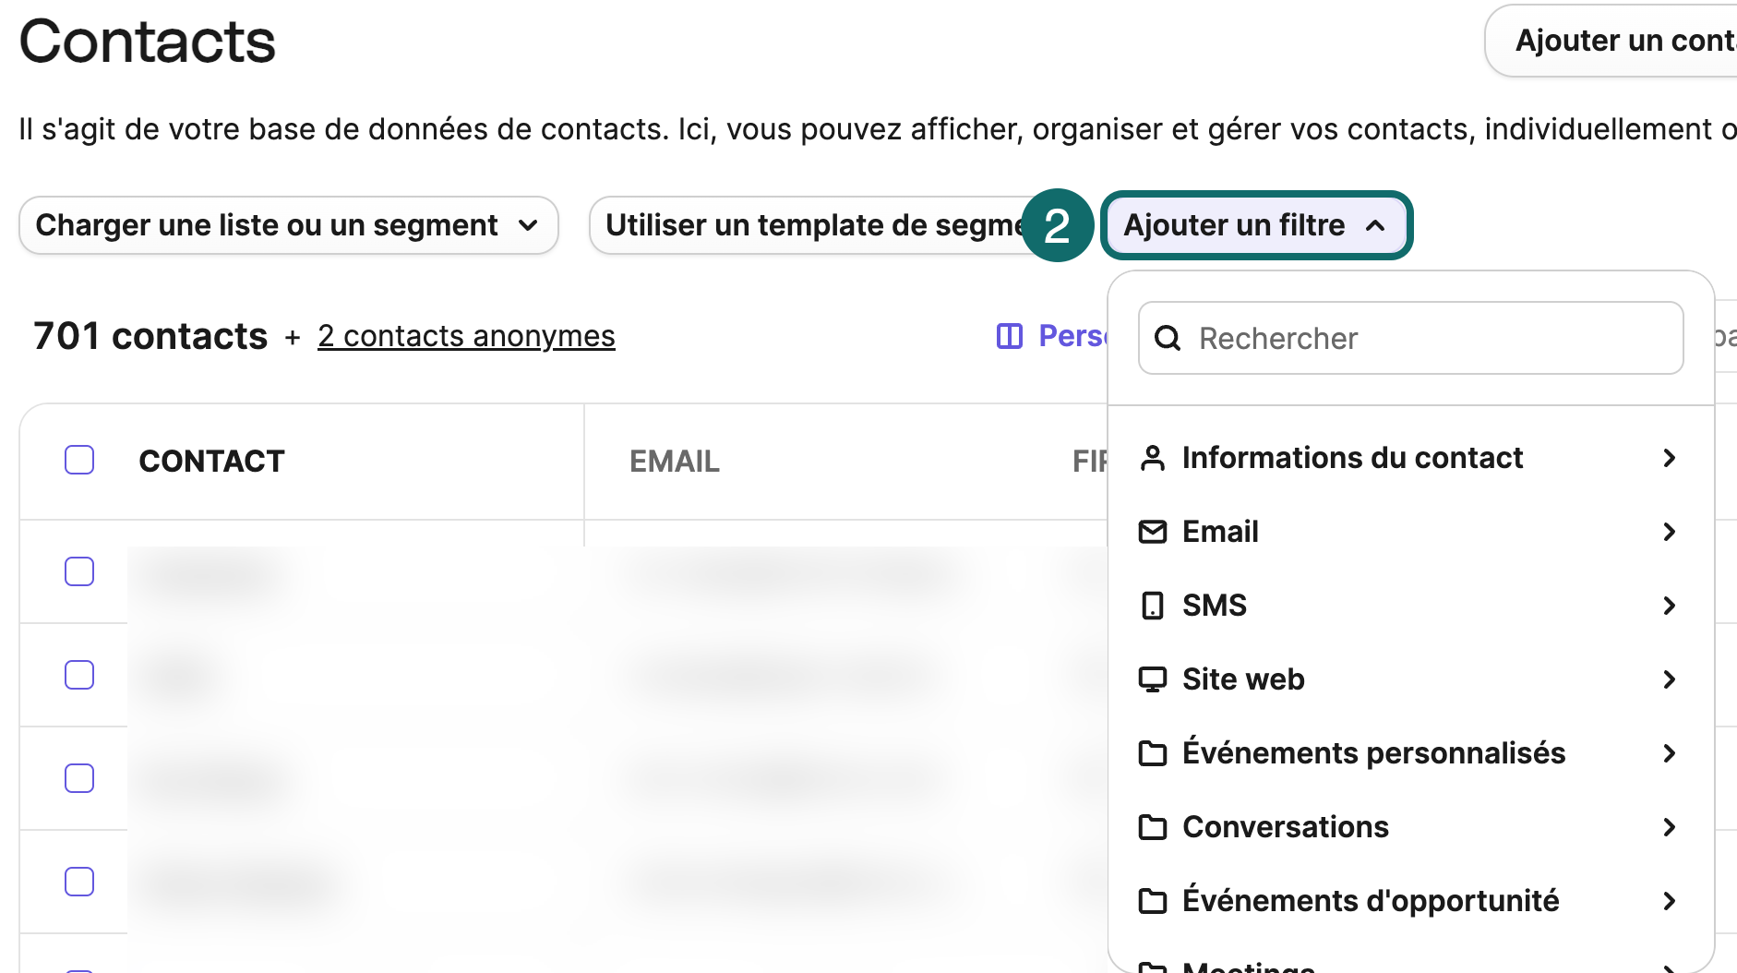Focus the Rechercher filter search field
Image resolution: width=1737 pixels, height=973 pixels.
pyautogui.click(x=1410, y=338)
